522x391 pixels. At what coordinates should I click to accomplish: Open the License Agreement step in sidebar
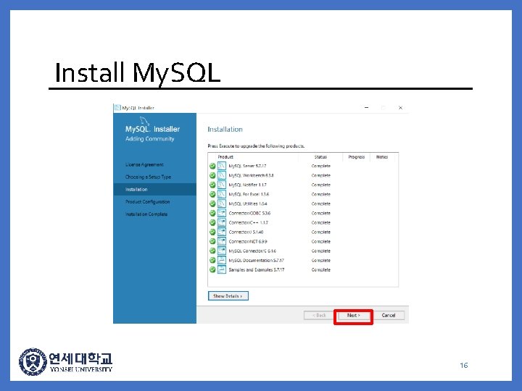(x=144, y=164)
